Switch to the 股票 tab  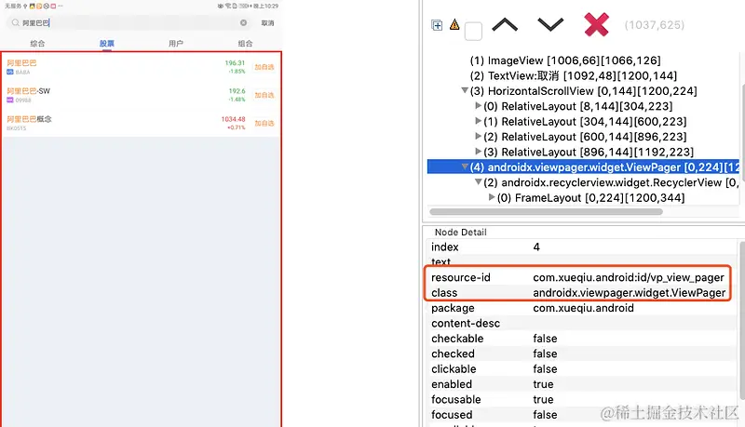click(107, 43)
